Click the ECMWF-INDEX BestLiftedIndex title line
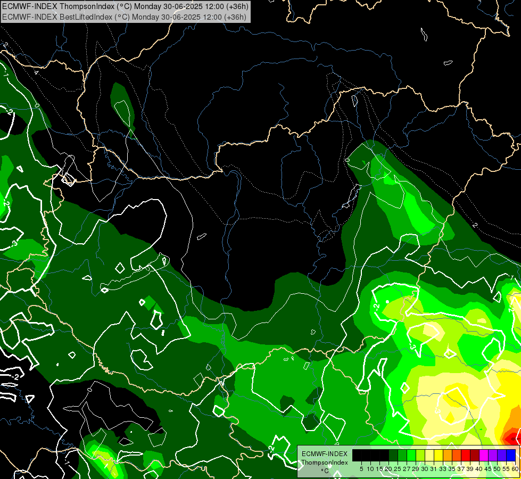 pos(124,17)
